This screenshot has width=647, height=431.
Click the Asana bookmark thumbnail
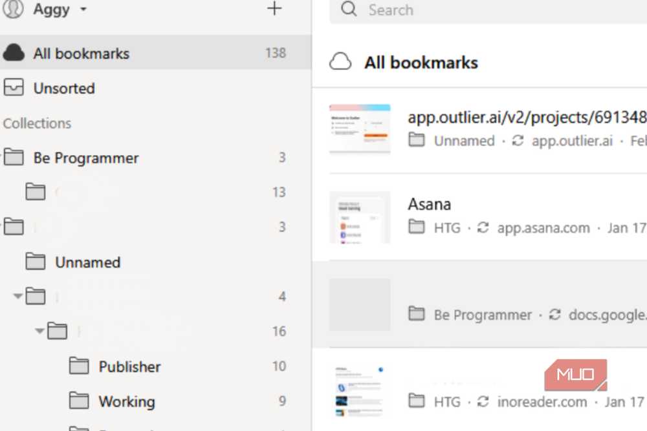[360, 217]
